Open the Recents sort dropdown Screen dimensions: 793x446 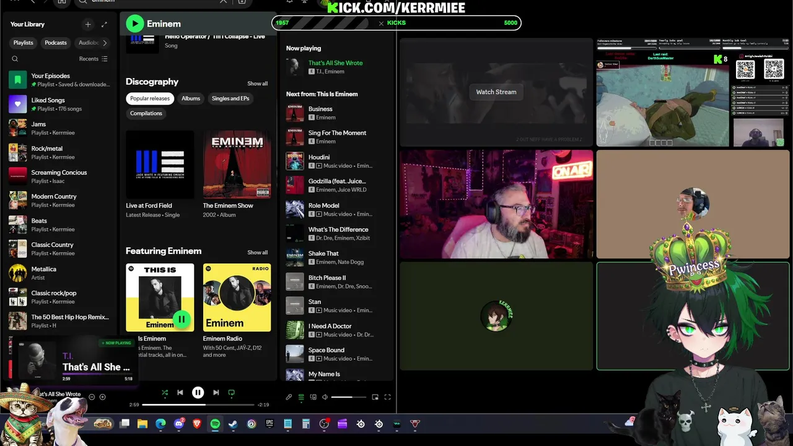(94, 59)
